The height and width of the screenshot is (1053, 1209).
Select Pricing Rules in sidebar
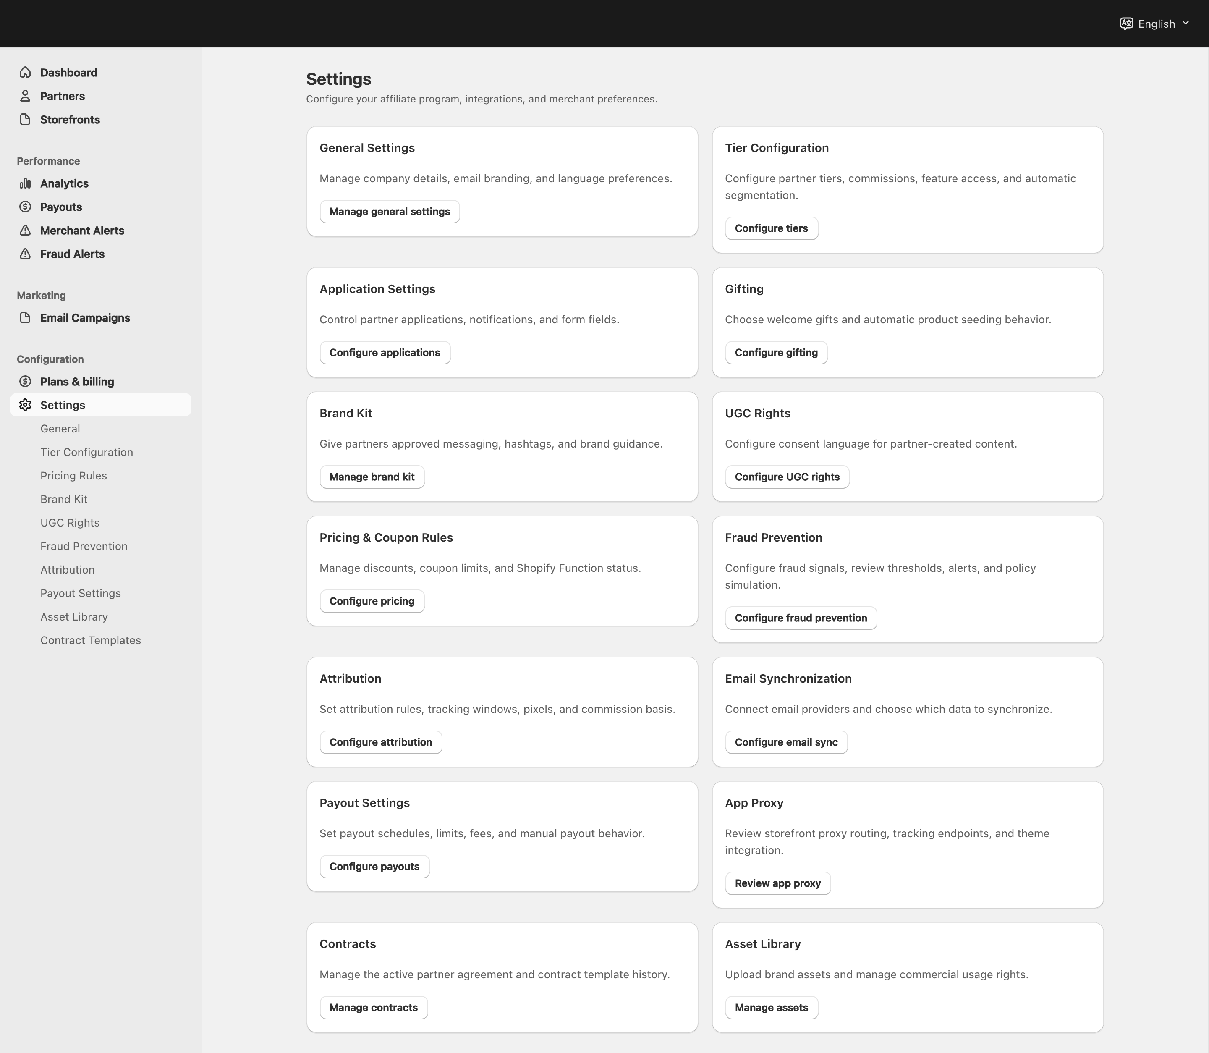[73, 475]
